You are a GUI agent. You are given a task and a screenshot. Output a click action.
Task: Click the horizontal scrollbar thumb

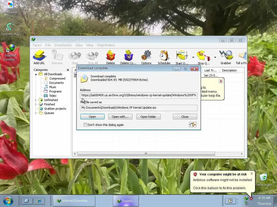click(146, 154)
